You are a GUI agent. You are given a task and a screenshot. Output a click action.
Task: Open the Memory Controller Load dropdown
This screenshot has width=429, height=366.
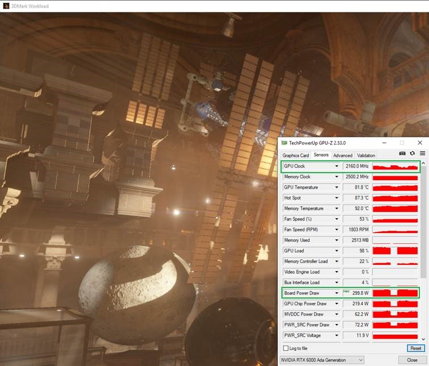pyautogui.click(x=336, y=261)
